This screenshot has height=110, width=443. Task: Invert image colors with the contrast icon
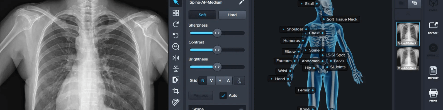(176, 80)
